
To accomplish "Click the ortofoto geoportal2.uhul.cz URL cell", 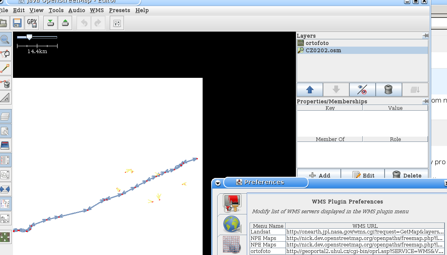I will 365,251.
